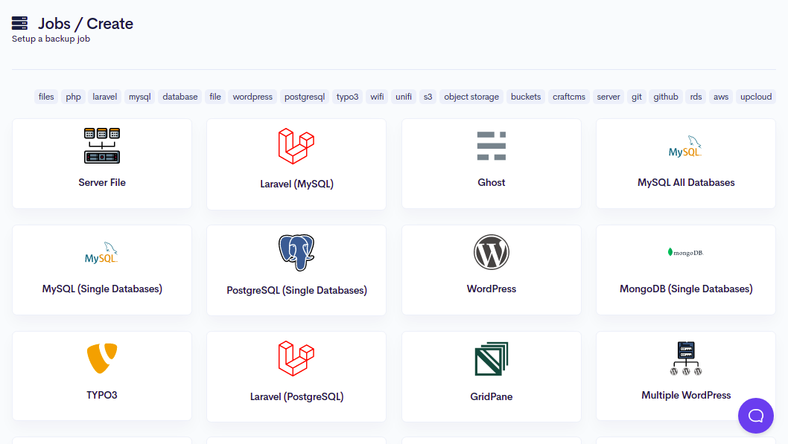788x444 pixels.
Task: Filter by the file tag
Action: 215,97
